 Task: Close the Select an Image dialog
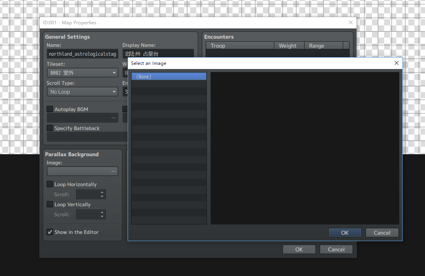[397, 63]
